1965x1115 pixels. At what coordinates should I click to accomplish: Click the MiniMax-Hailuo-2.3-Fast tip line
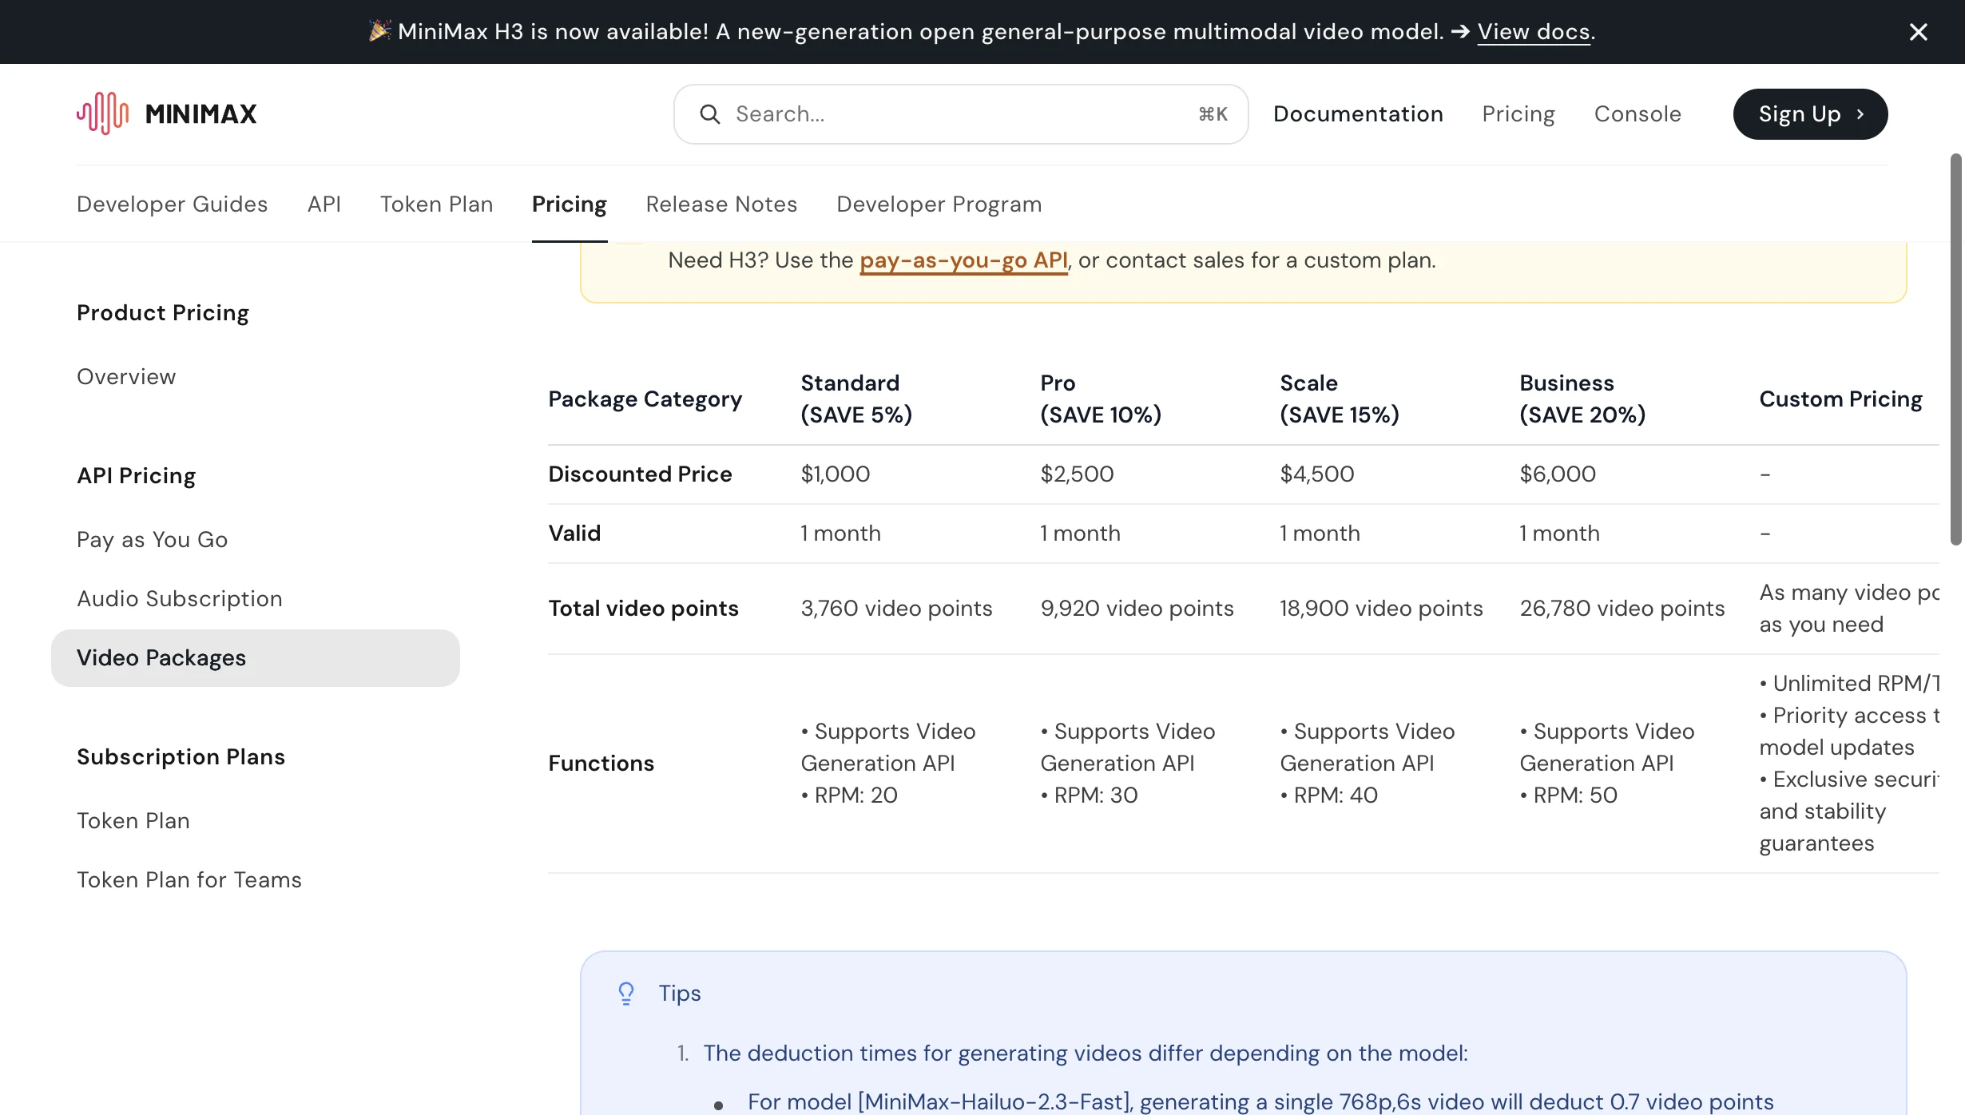1260,1102
